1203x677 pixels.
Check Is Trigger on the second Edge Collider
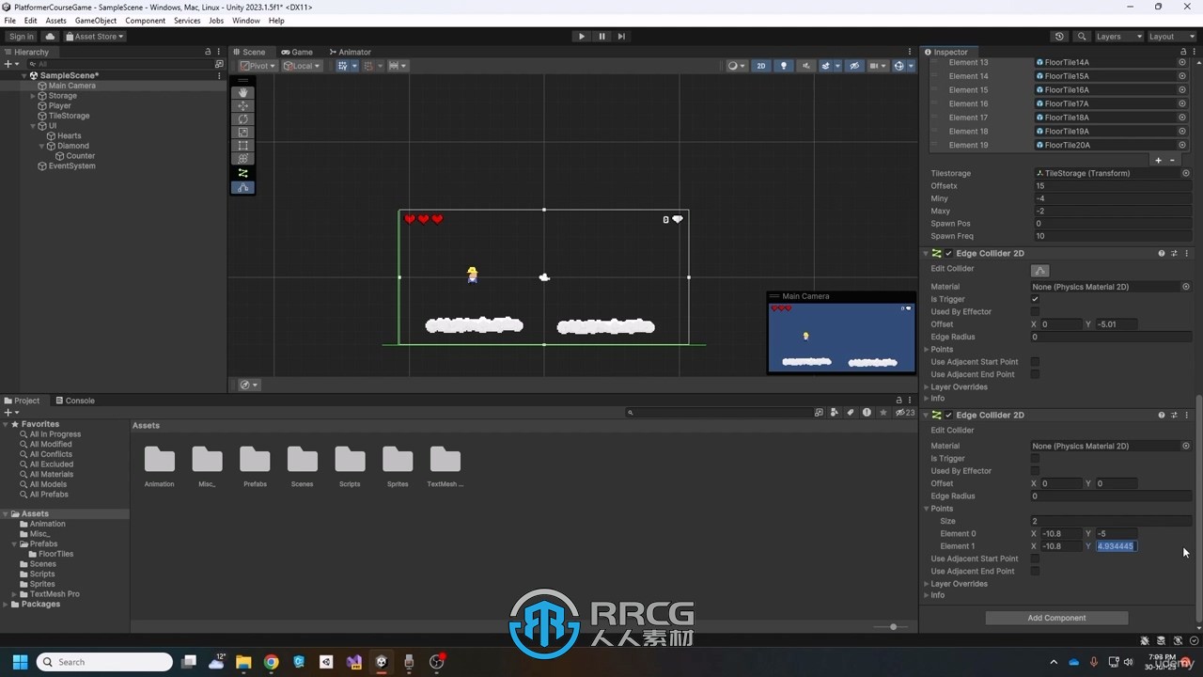pyautogui.click(x=1035, y=458)
